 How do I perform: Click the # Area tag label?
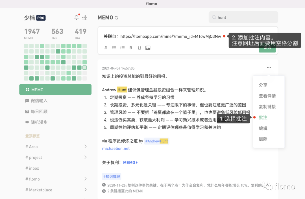[x=32, y=147]
